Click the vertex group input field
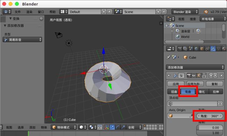The height and width of the screenshot is (136, 227). [192, 104]
